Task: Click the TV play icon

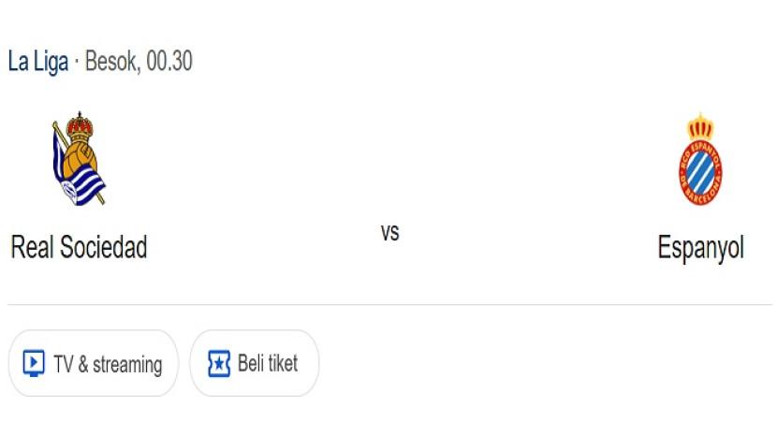Action: (34, 363)
